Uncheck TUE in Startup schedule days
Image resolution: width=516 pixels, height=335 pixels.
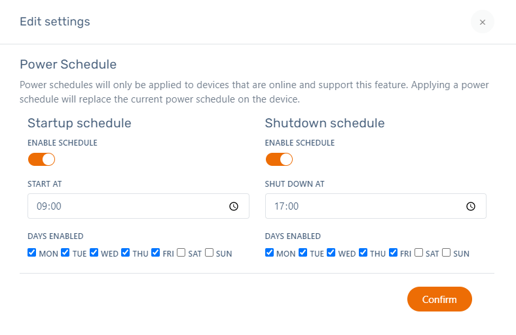pos(65,253)
